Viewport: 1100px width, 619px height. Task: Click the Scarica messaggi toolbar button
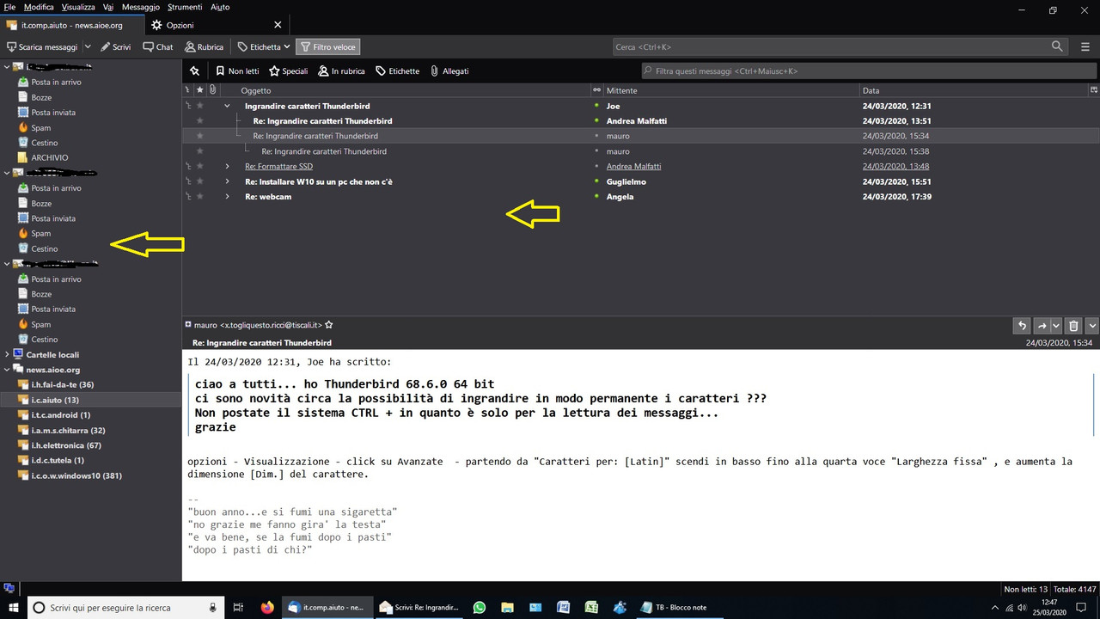click(x=43, y=47)
